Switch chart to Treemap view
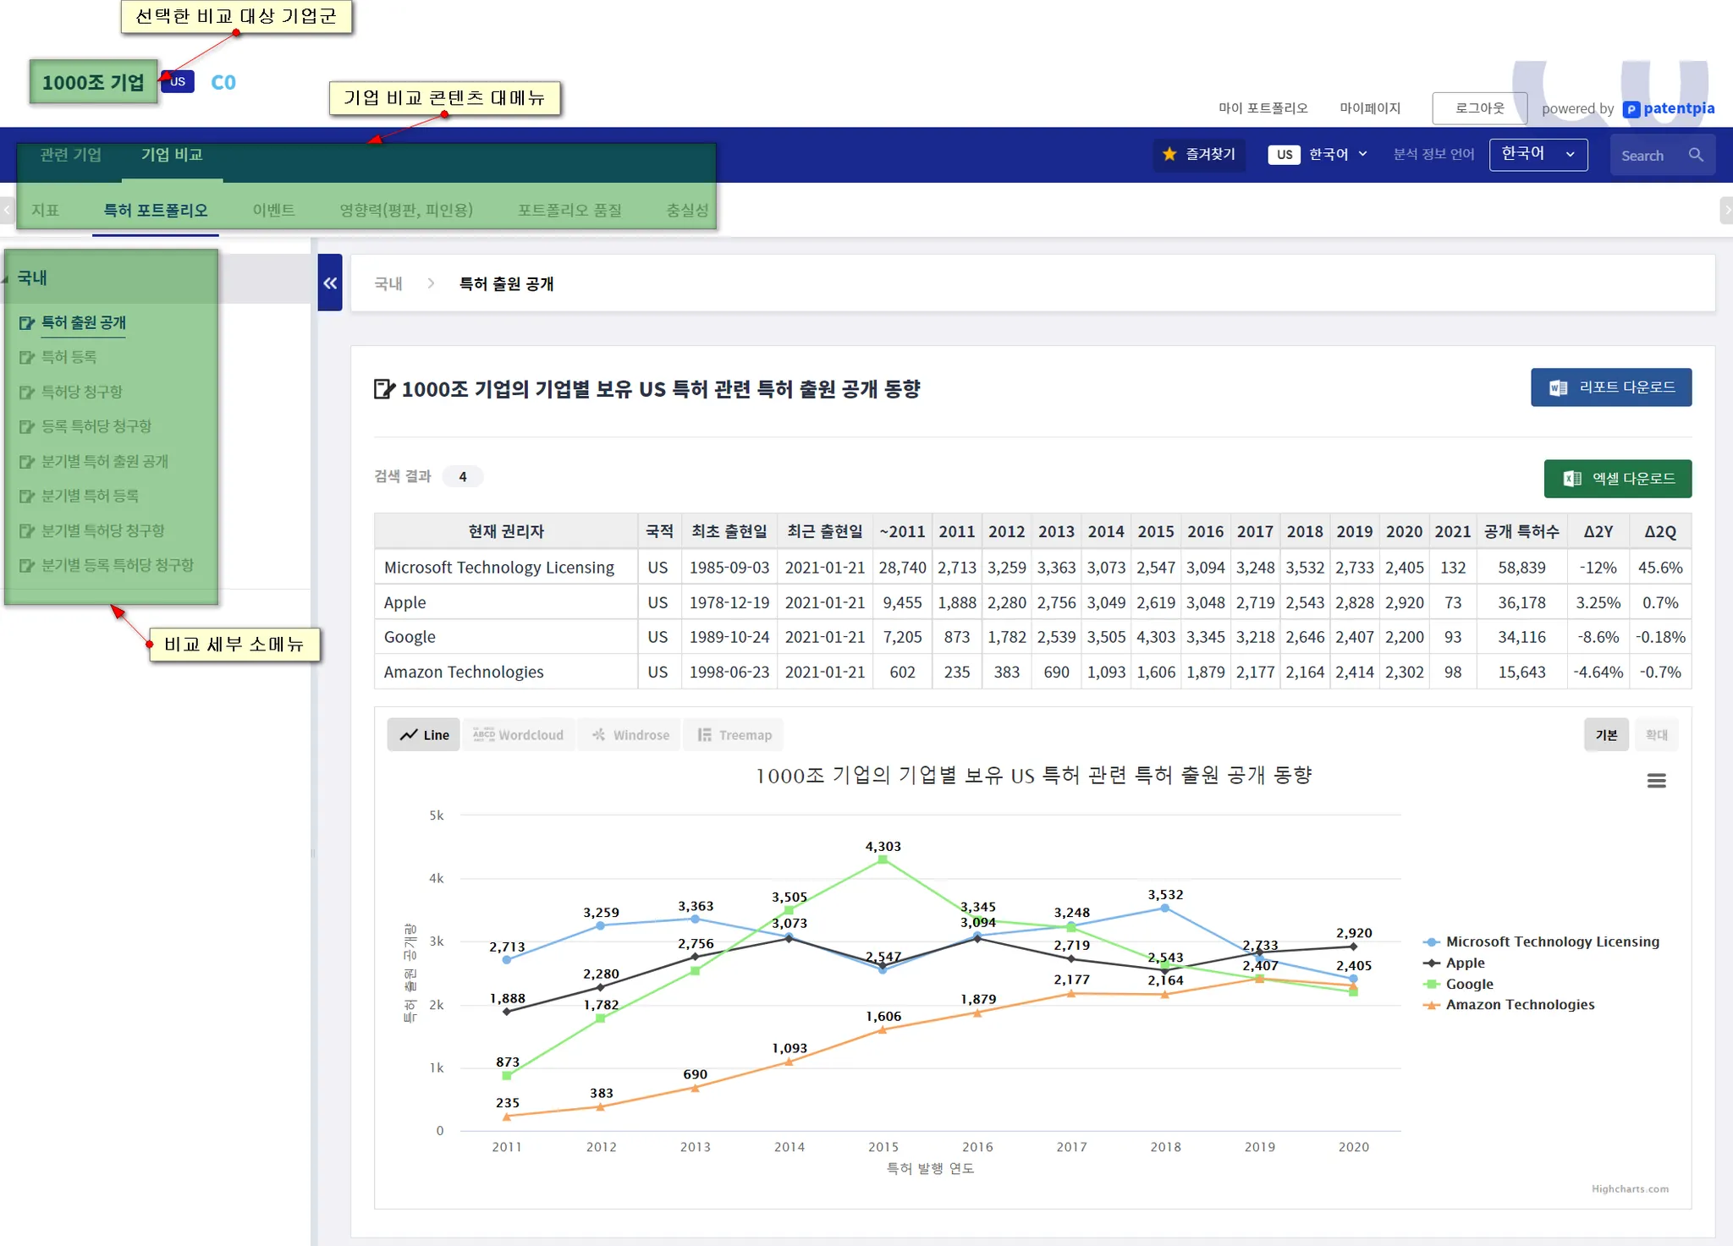Viewport: 1733px width, 1246px height. pos(734,735)
